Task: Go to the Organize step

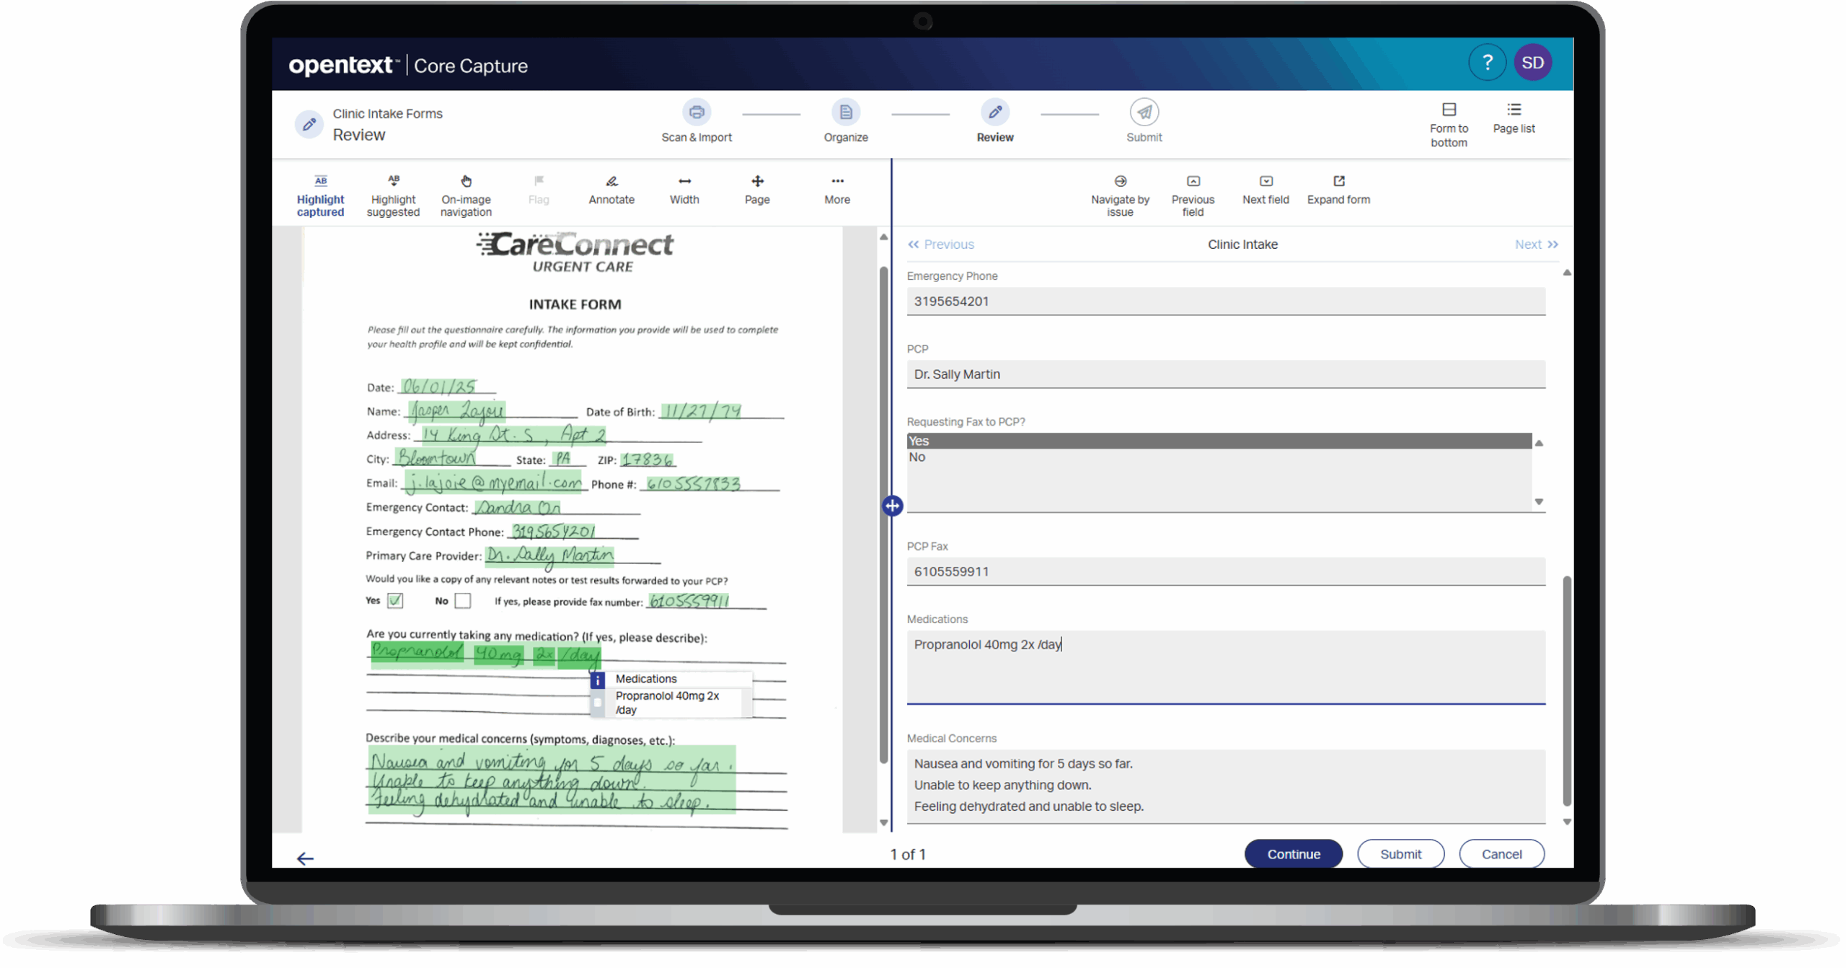Action: click(x=846, y=121)
